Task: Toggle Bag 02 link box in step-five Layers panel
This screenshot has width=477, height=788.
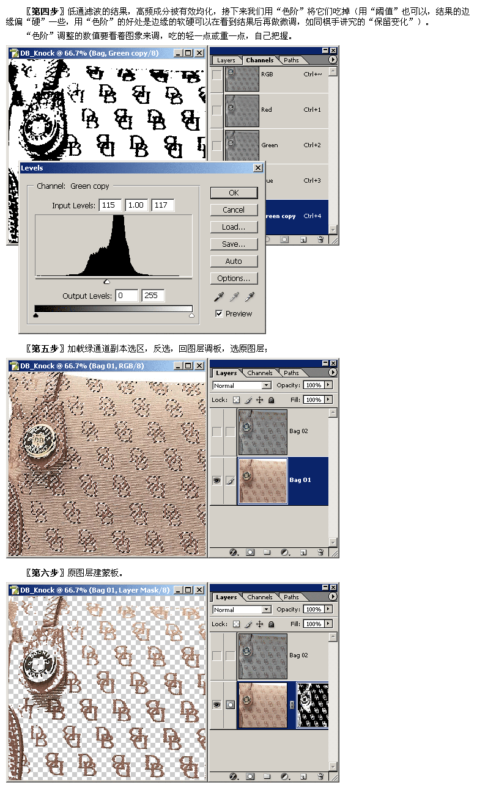Action: coord(230,431)
